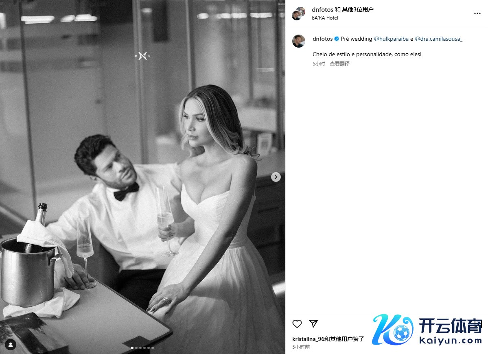
Task: Click verified badge next to dnfotos
Action: coord(337,39)
